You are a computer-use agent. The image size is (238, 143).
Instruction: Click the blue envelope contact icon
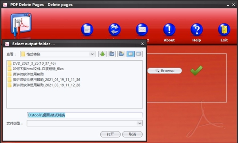click(142, 30)
